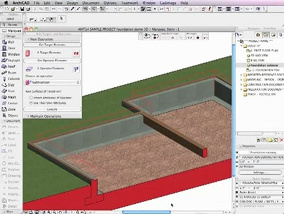
Task: Open the Subtraction operation dropdown
Action: [52, 82]
